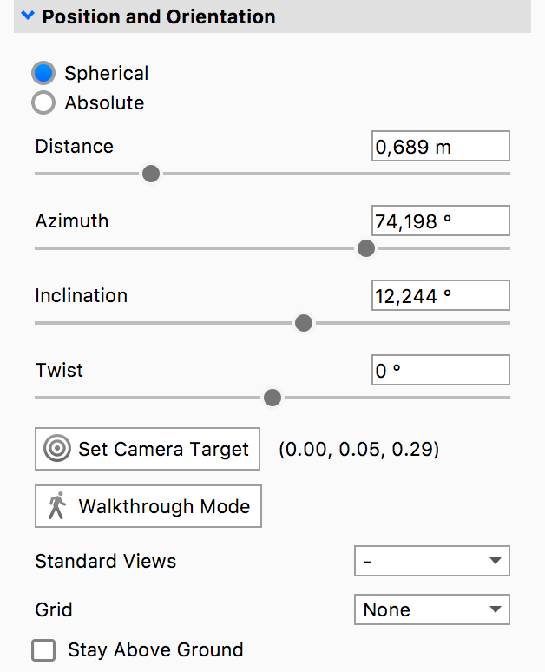Click the Position and Orientation header title
The width and height of the screenshot is (545, 672).
tap(159, 16)
